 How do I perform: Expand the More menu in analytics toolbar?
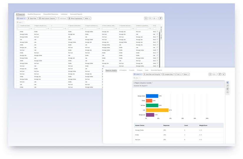point(186,74)
